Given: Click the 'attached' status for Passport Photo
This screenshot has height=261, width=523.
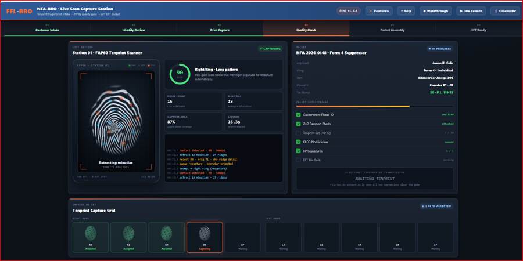Looking at the screenshot, I should 447,124.
